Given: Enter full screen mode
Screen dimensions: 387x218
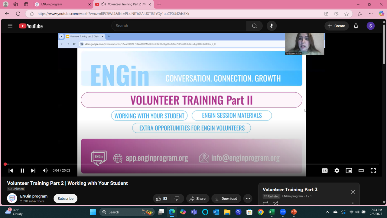Looking at the screenshot, I should [373, 170].
